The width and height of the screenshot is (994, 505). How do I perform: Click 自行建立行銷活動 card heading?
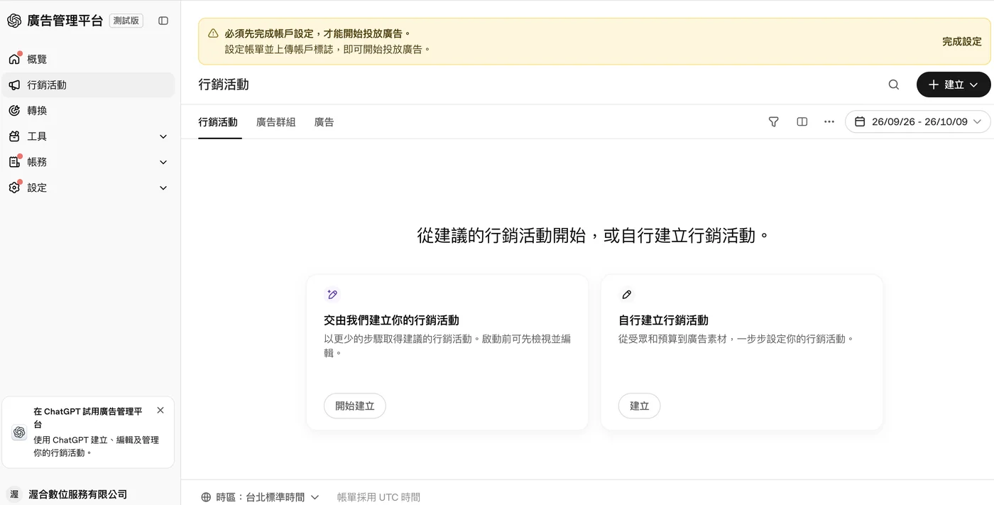pyautogui.click(x=663, y=320)
